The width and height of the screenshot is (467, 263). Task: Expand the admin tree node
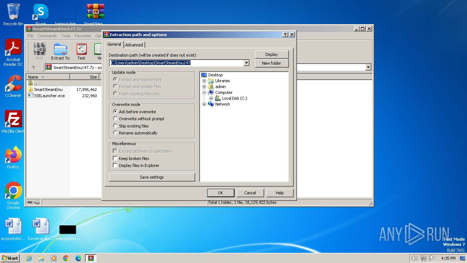click(x=204, y=87)
